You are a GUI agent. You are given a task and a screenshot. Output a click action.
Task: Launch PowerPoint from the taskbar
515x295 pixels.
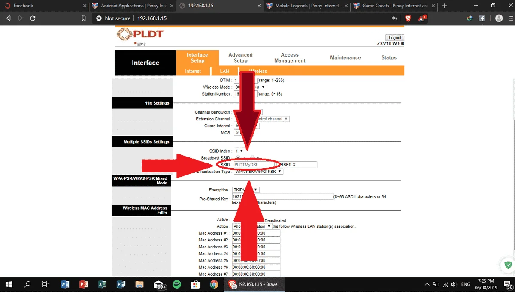pos(84,284)
